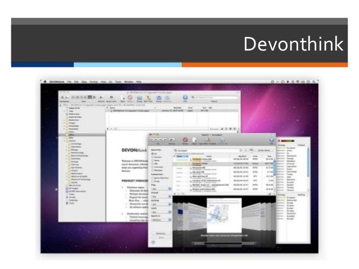Click the Group icon in main window toolbar
This screenshot has height=269, width=359.
point(140,98)
